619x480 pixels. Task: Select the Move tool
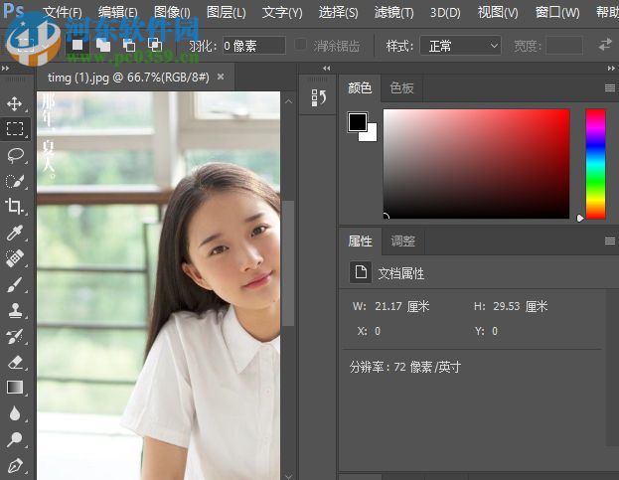coord(15,103)
